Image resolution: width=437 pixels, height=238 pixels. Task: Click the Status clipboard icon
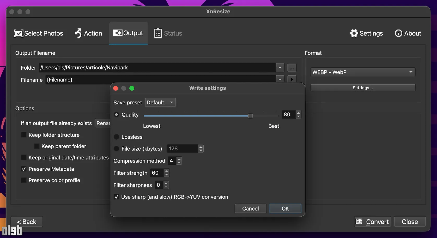point(158,33)
